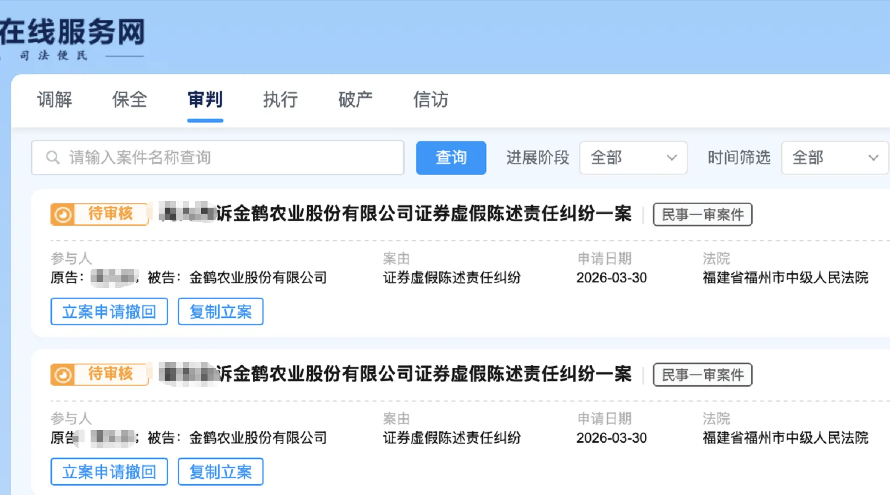The height and width of the screenshot is (495, 890).
Task: Click the 民事一审案件 tag on the second case
Action: (x=702, y=375)
